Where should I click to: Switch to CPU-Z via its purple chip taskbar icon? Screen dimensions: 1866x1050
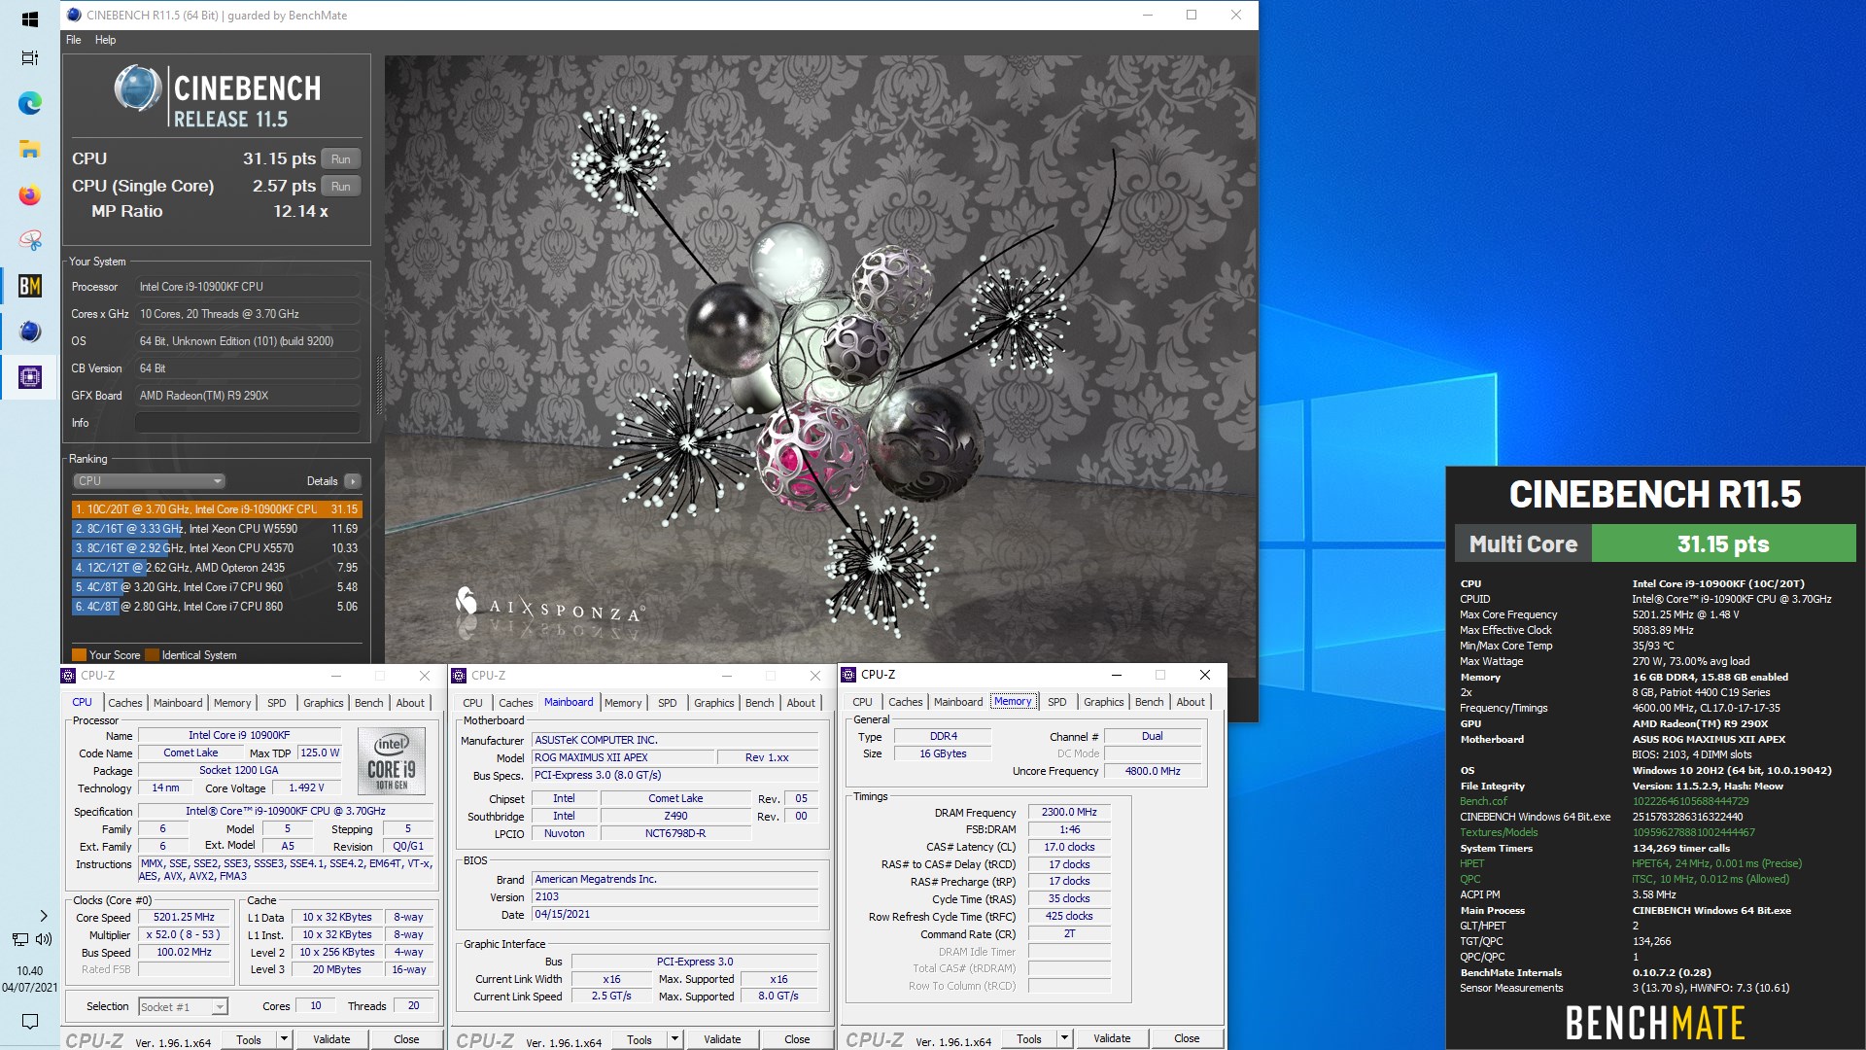pos(29,377)
